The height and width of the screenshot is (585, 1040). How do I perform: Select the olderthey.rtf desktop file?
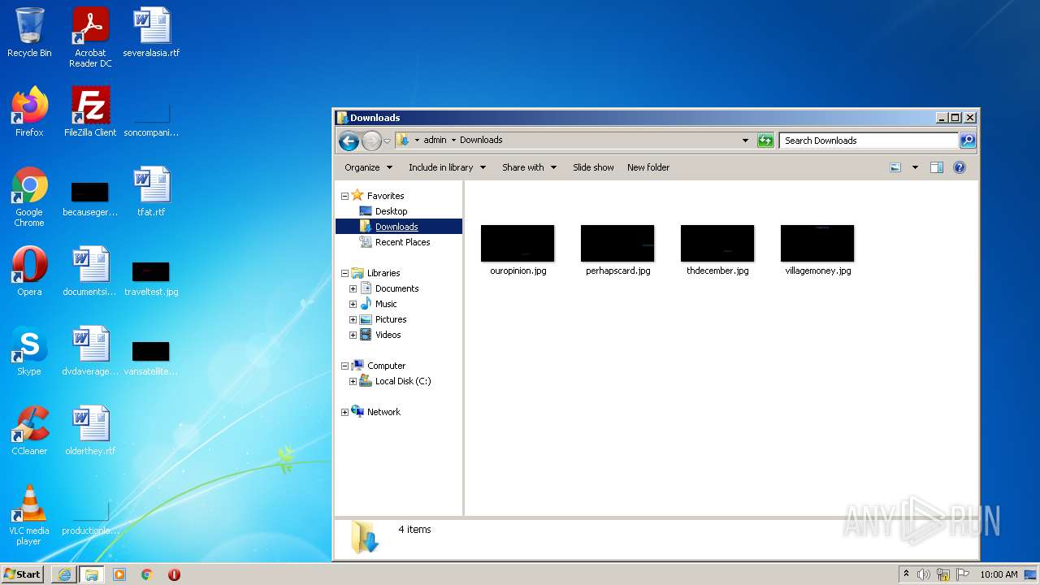(x=90, y=431)
